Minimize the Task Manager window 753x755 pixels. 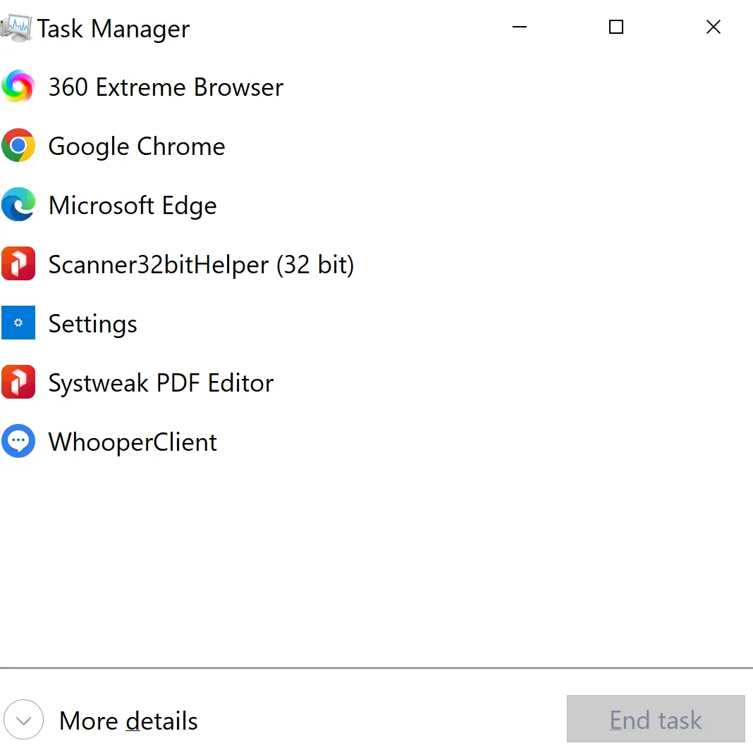519,27
